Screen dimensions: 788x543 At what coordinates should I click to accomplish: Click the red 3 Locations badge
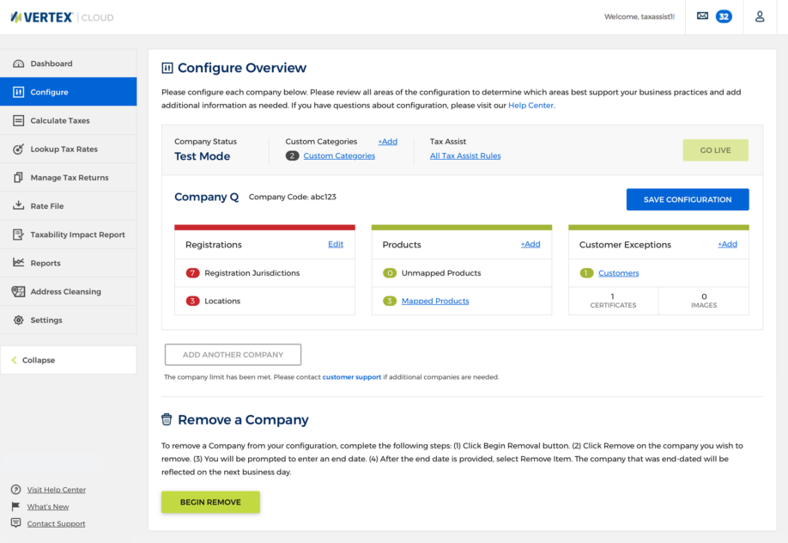pos(192,301)
